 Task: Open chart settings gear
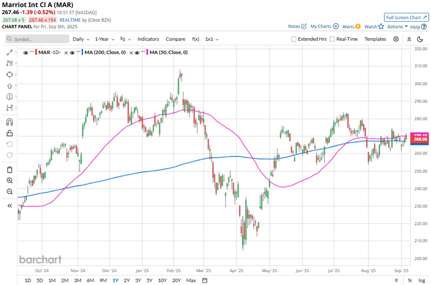396,39
